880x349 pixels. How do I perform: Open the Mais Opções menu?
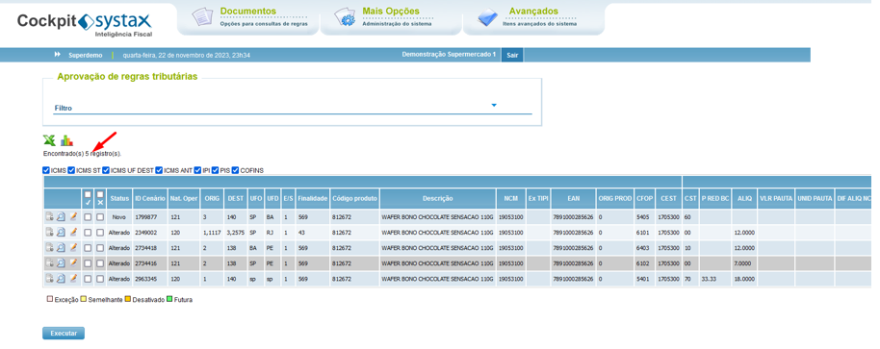tap(391, 12)
